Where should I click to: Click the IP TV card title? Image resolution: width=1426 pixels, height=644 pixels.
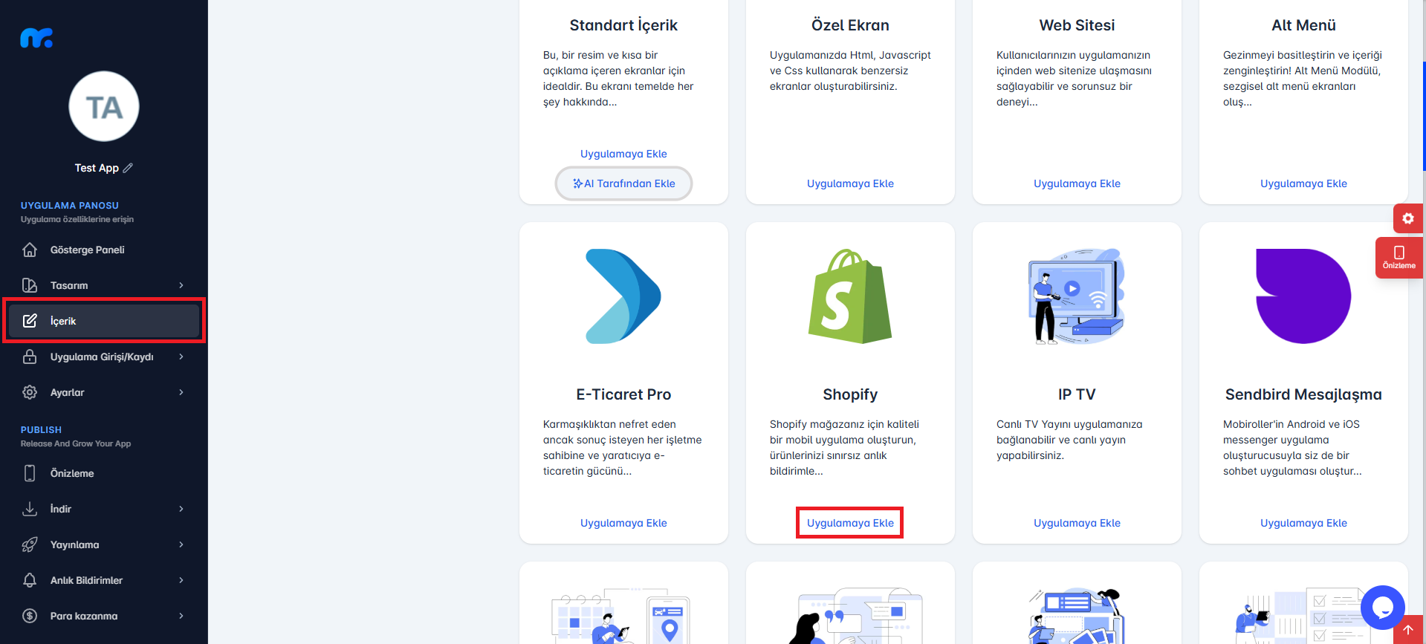click(x=1077, y=394)
